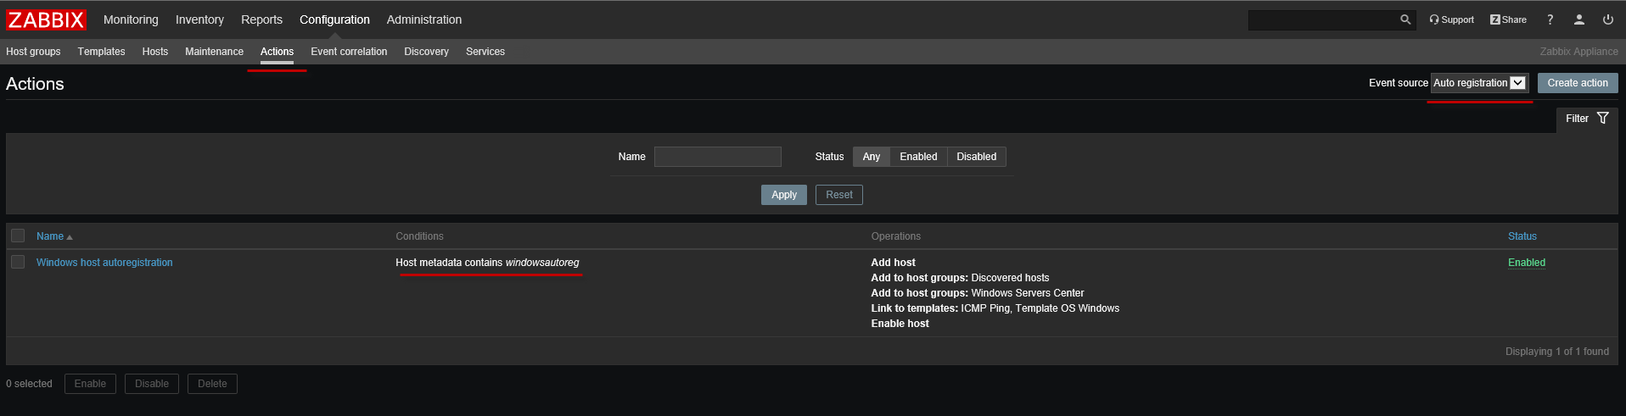This screenshot has width=1626, height=416.
Task: Open the user profile icon
Action: 1578,19
